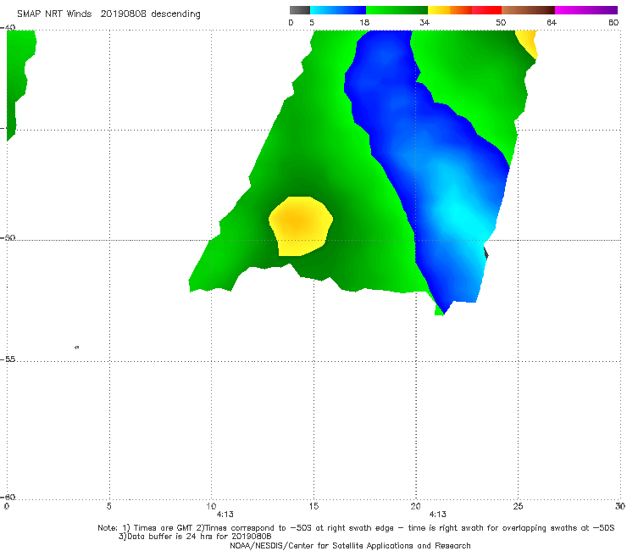
Task: Click the longitude axis label "20"
Action: point(415,506)
